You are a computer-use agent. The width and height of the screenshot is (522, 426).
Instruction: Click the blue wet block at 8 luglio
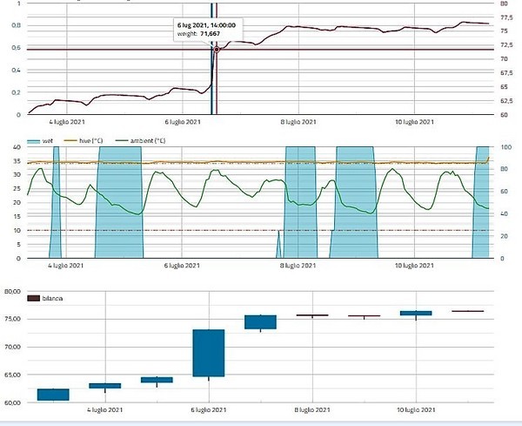[300, 200]
